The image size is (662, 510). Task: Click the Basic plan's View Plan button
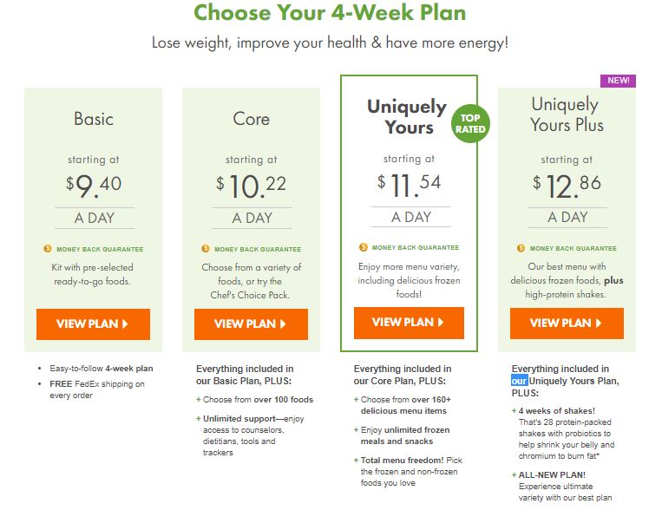click(x=93, y=324)
